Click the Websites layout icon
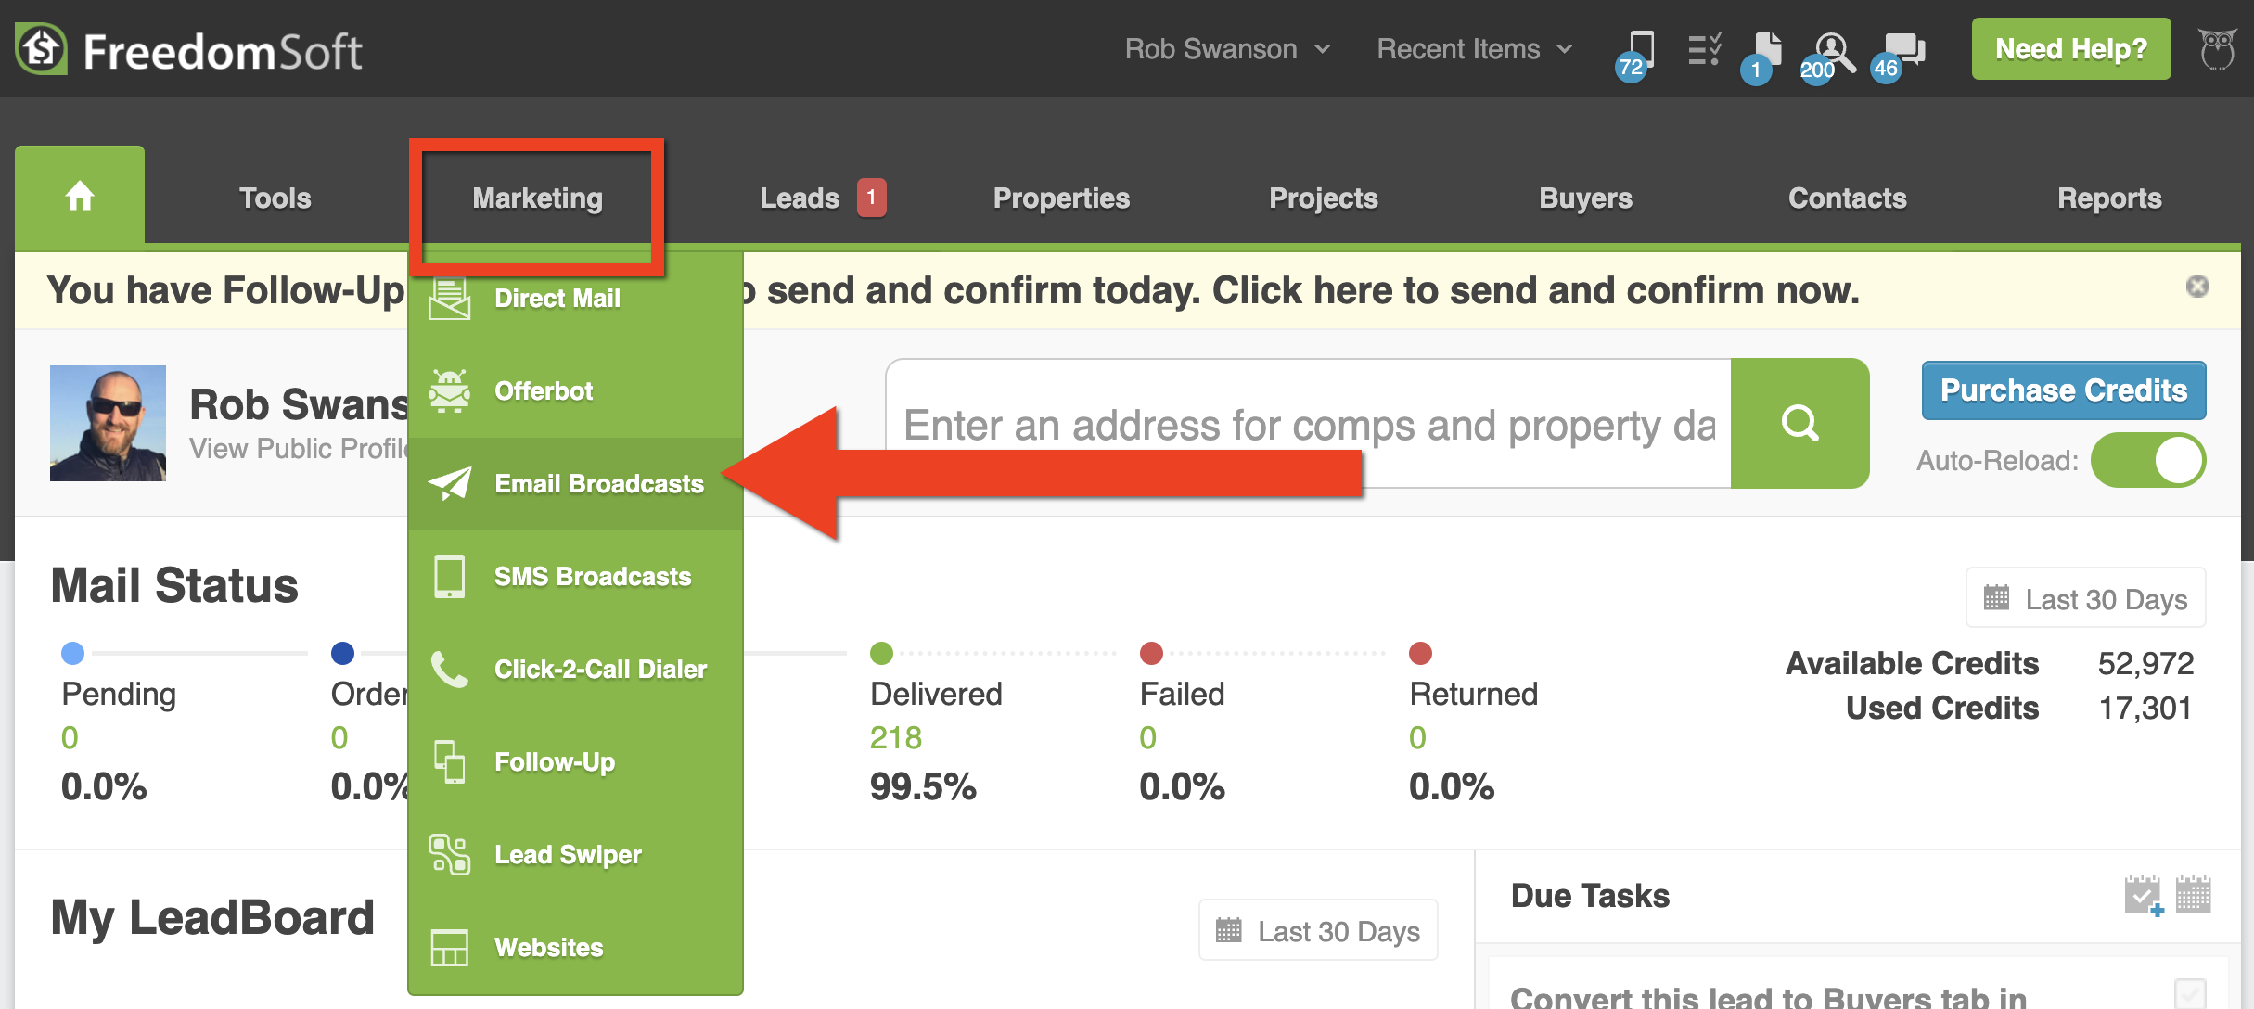This screenshot has height=1009, width=2254. (450, 947)
